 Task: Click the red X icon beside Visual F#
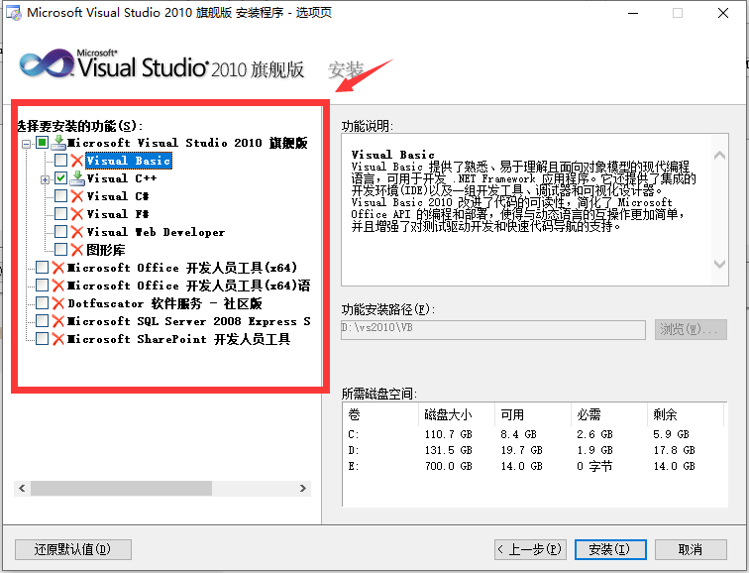pos(77,214)
